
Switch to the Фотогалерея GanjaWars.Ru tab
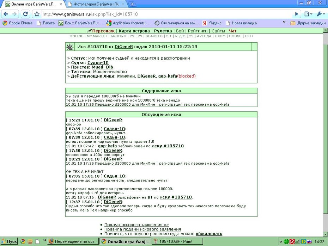tap(96, 4)
